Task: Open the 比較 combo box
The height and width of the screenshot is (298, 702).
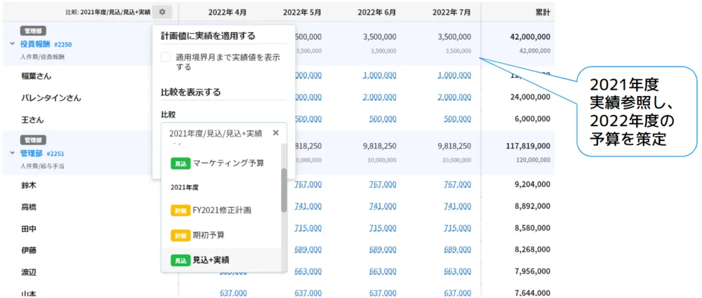Action: point(216,133)
